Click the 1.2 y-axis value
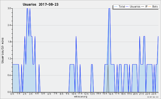Screen dimensions: 161x99 point(9,59)
